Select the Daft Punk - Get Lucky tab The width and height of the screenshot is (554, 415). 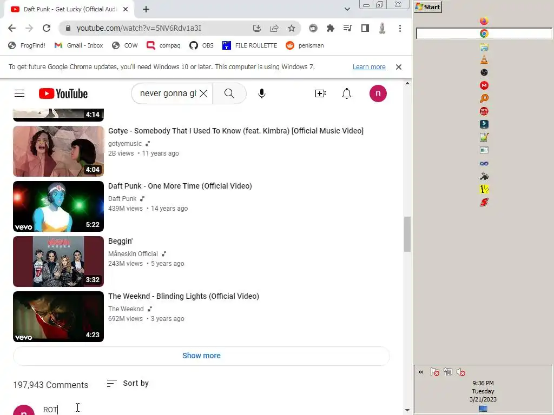(x=69, y=9)
